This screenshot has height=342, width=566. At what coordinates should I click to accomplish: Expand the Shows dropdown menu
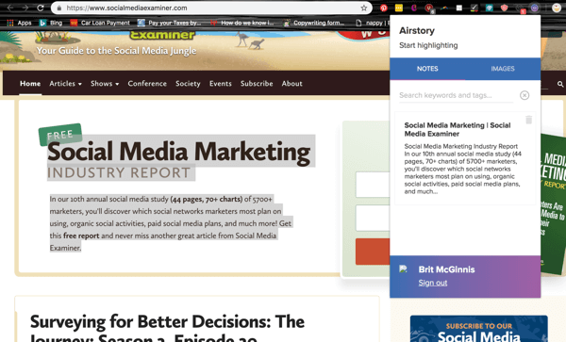(x=105, y=83)
